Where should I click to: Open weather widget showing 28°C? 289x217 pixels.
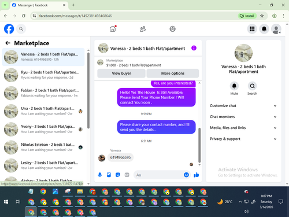coord(225,202)
